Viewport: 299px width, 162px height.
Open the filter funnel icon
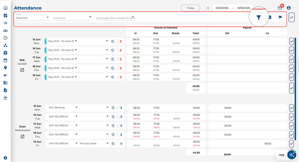click(258, 18)
